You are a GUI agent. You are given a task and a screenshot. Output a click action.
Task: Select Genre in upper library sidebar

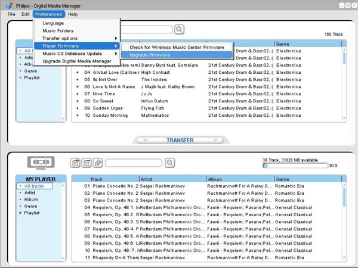pyautogui.click(x=30, y=71)
